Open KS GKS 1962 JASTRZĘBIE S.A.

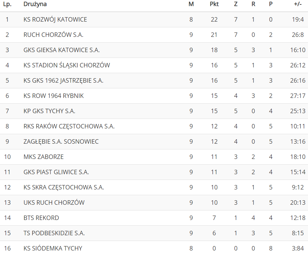[63, 80]
